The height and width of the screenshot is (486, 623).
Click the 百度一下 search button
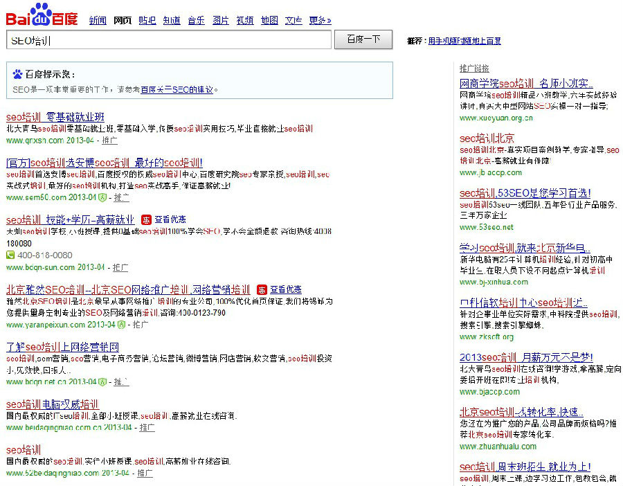[x=363, y=39]
